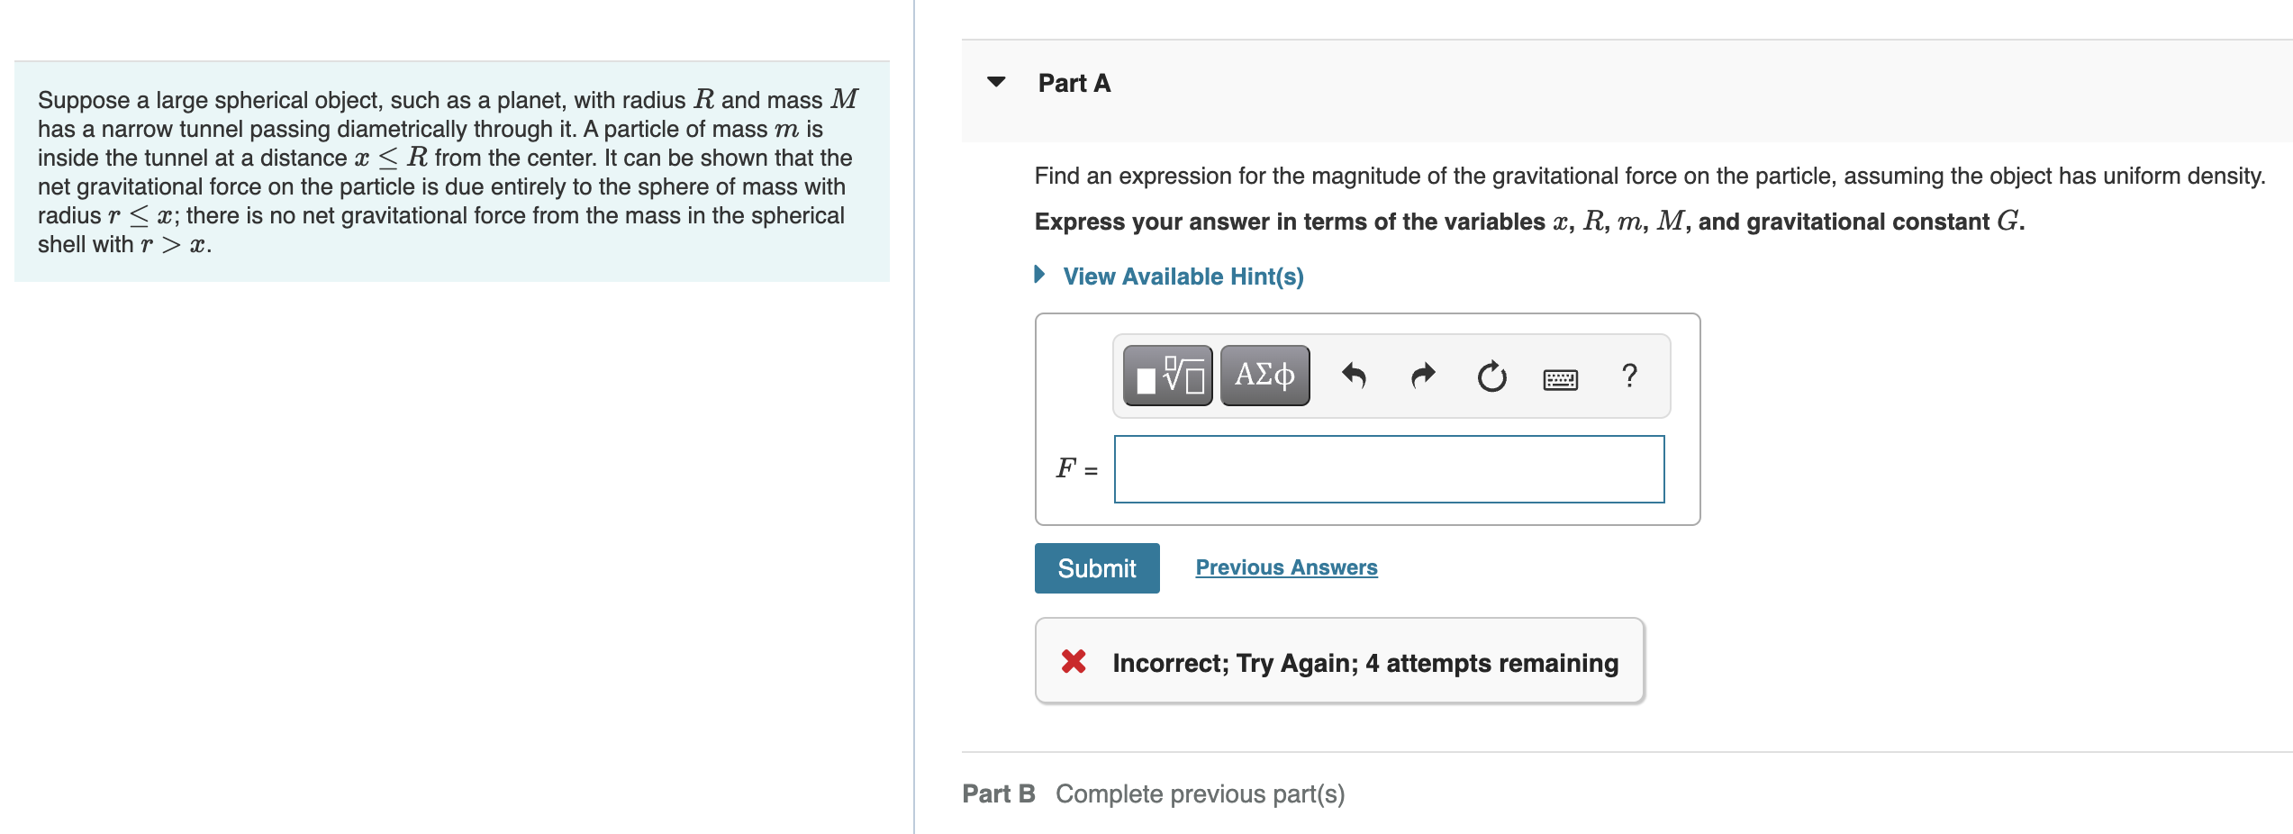This screenshot has width=2293, height=834.
Task: Open the Greek symbols ΑΣφ palette
Action: (x=1263, y=376)
